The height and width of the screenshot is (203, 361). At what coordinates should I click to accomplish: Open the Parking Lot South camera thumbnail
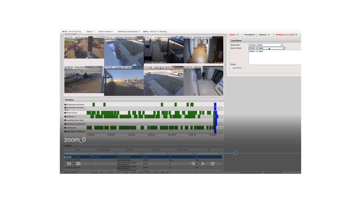pyautogui.click(x=164, y=81)
